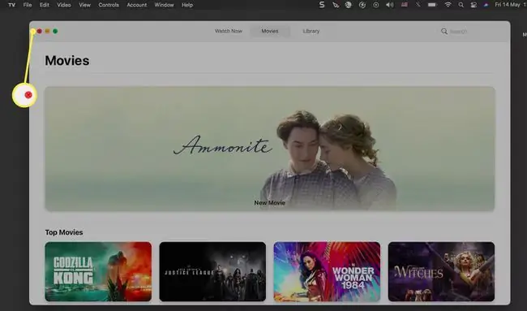The height and width of the screenshot is (311, 527).
Task: Switch to the Library tab
Action: [x=311, y=31]
